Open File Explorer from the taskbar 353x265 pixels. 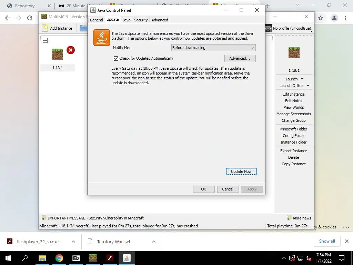coord(42,258)
